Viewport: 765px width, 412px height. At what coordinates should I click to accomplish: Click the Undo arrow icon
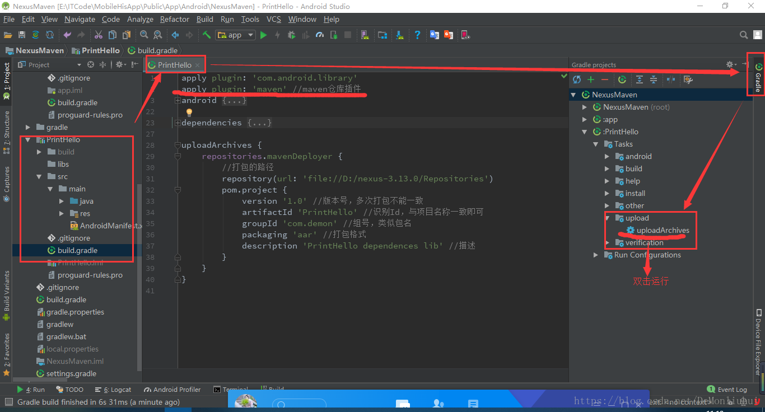click(67, 35)
